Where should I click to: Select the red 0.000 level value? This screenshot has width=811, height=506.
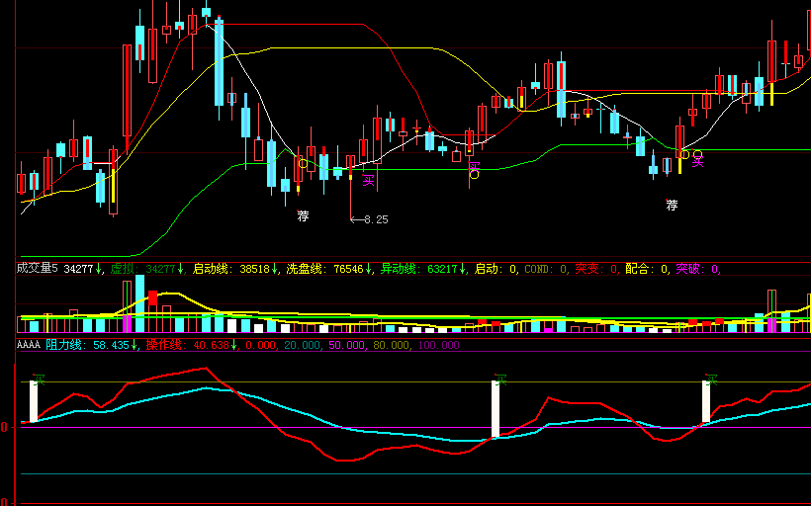point(261,345)
